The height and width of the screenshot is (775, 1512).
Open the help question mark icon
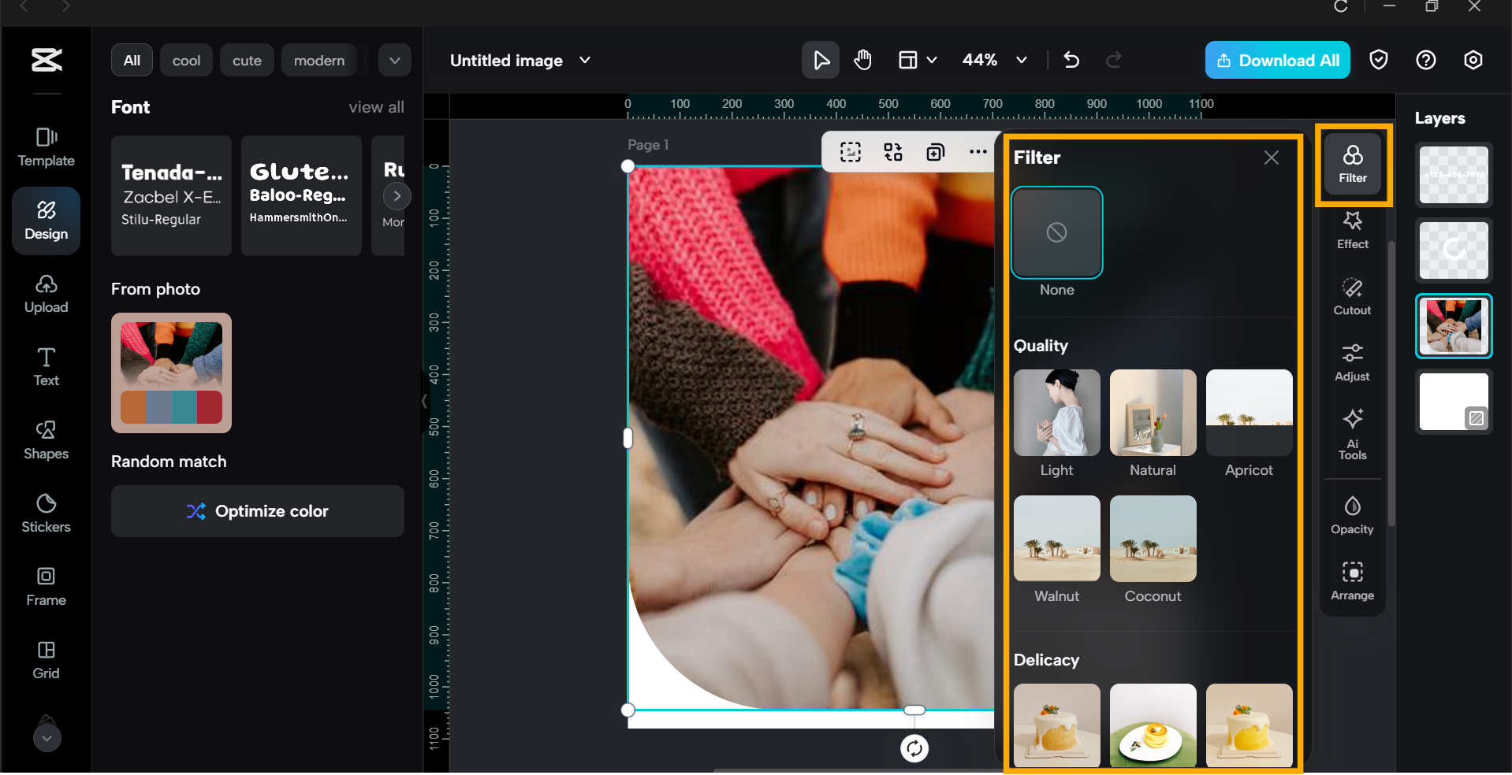(x=1426, y=60)
